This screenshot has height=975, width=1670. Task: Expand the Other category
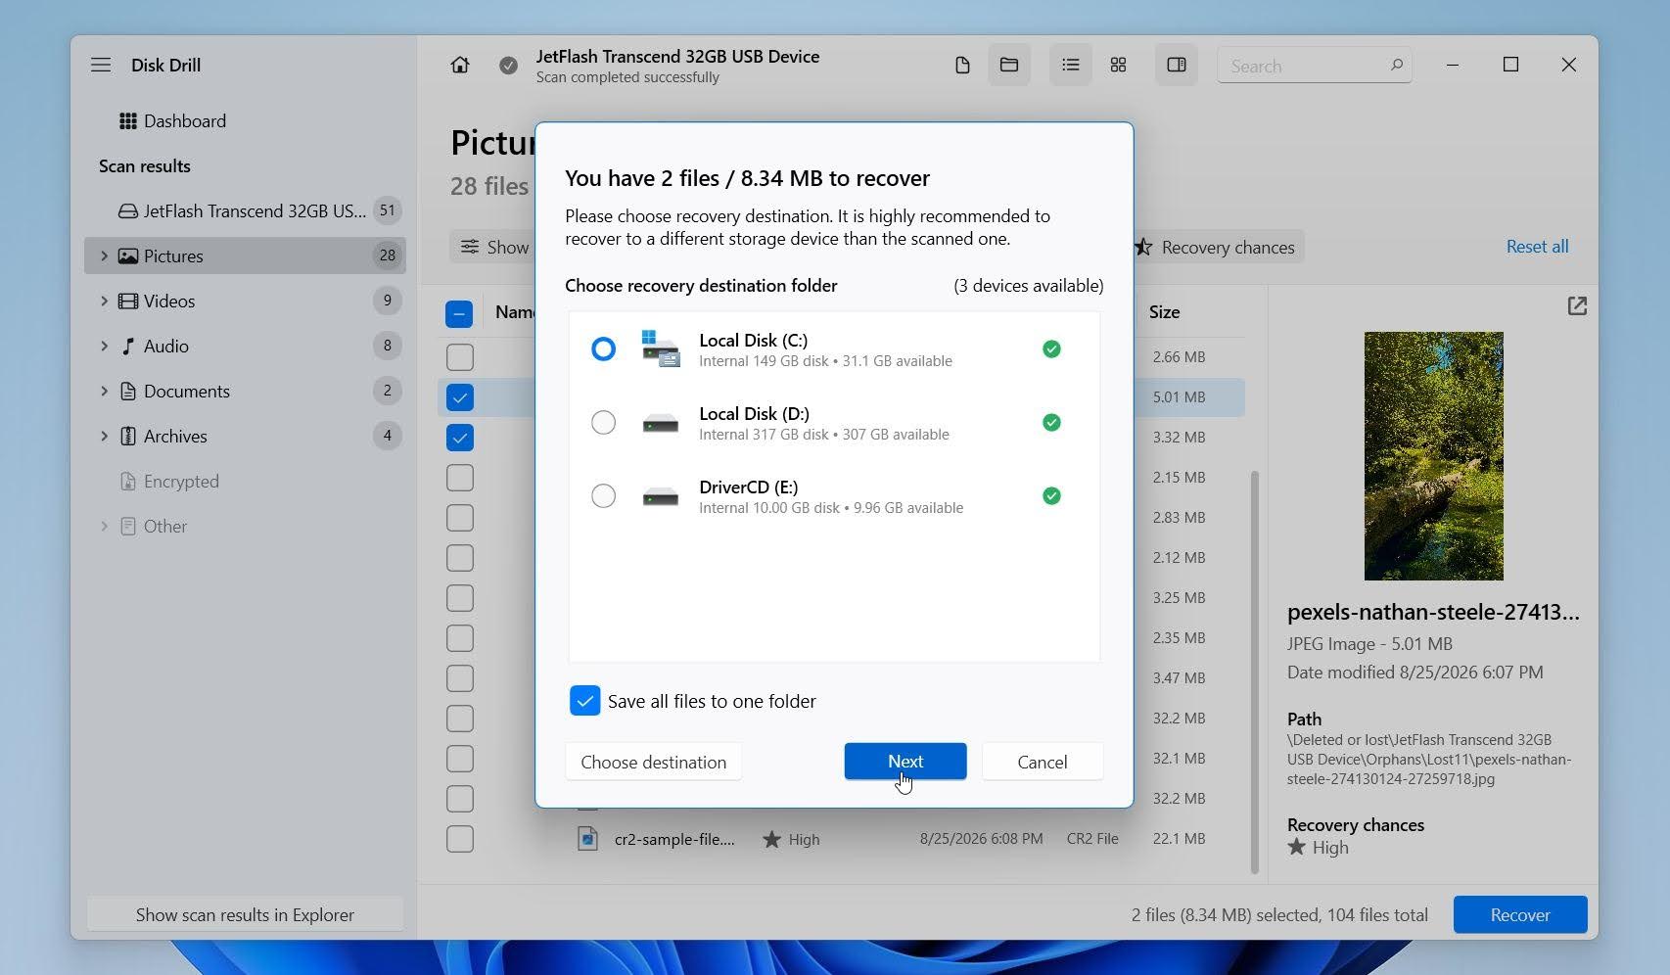104,526
